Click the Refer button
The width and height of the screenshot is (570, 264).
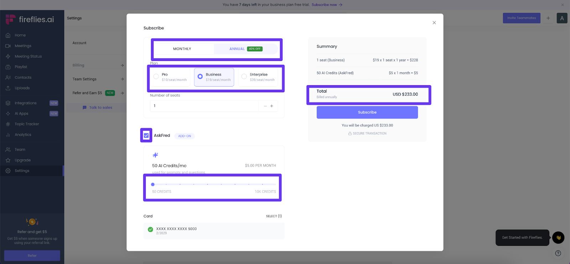(x=32, y=255)
